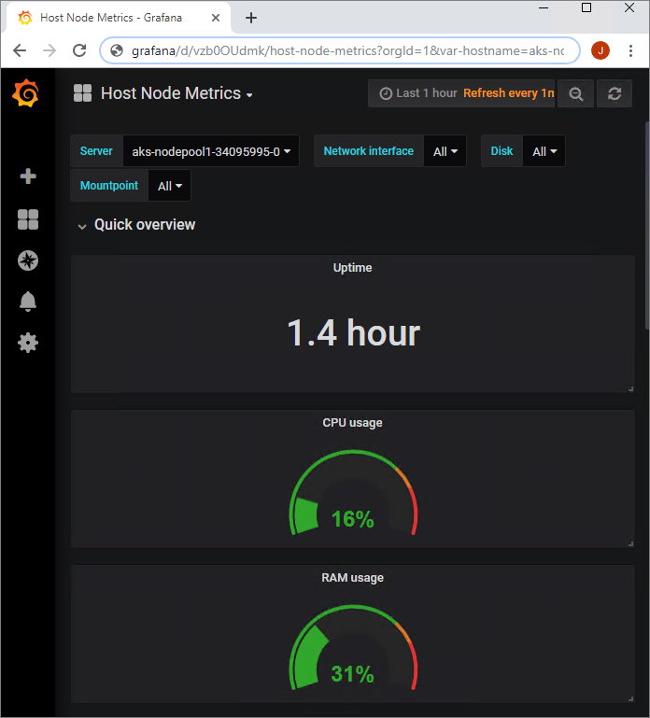The width and height of the screenshot is (650, 718).
Task: Click the page vertical scrollbar
Action: pyautogui.click(x=647, y=224)
